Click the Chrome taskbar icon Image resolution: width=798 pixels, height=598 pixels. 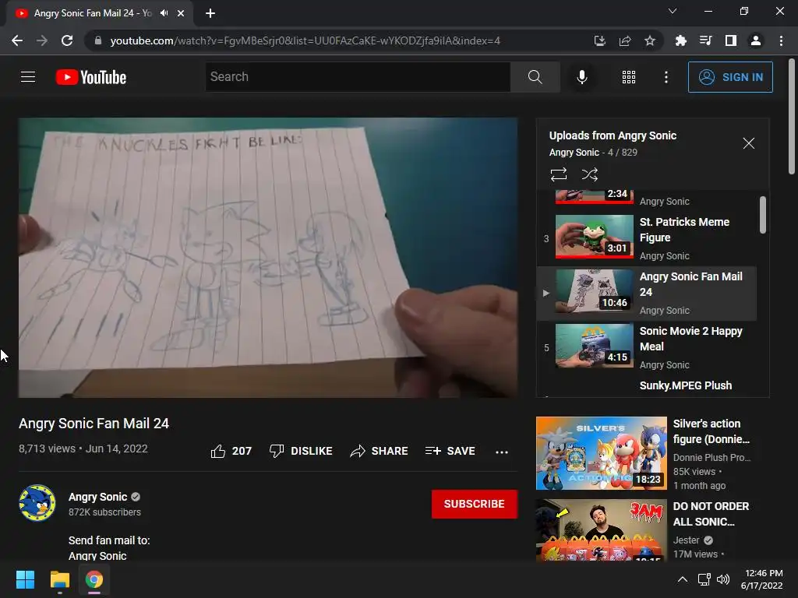[94, 579]
